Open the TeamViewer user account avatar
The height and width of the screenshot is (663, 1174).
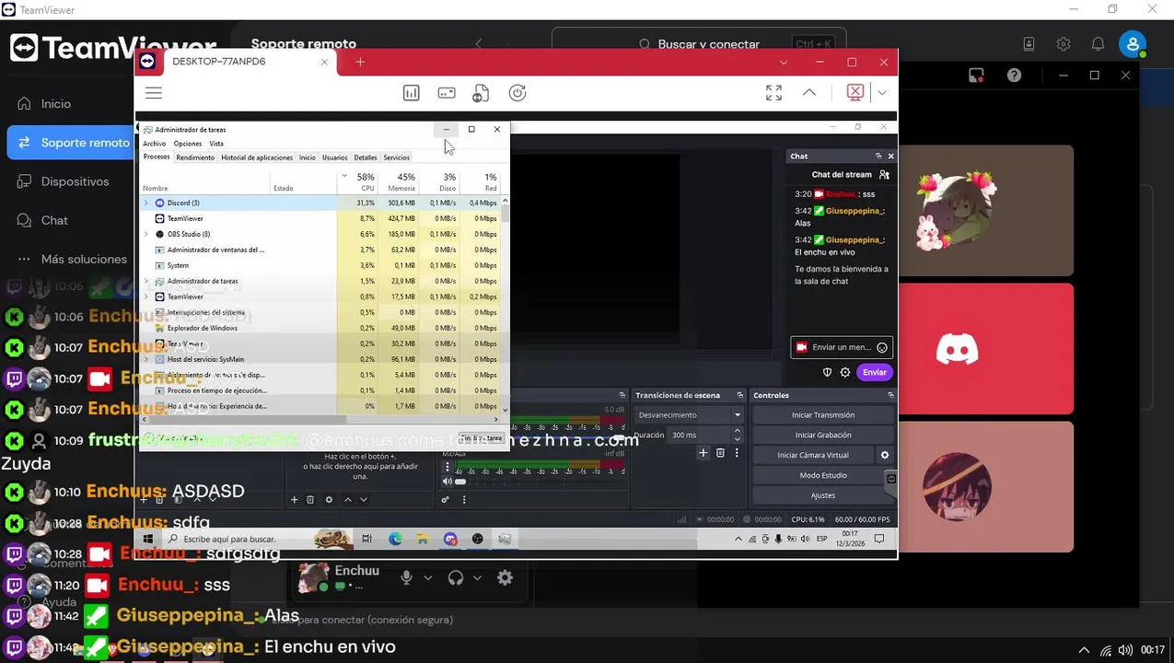pos(1133,43)
